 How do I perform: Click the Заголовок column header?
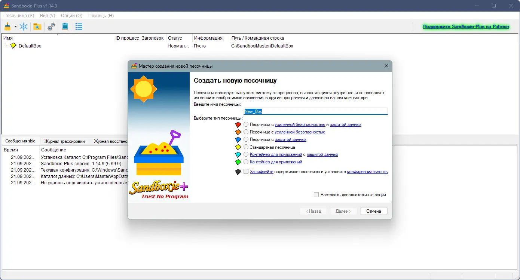[153, 38]
